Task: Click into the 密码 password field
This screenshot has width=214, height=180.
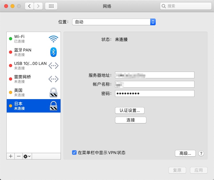Action: click(155, 94)
